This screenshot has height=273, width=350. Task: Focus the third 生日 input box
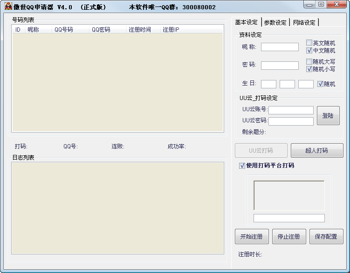pos(306,84)
